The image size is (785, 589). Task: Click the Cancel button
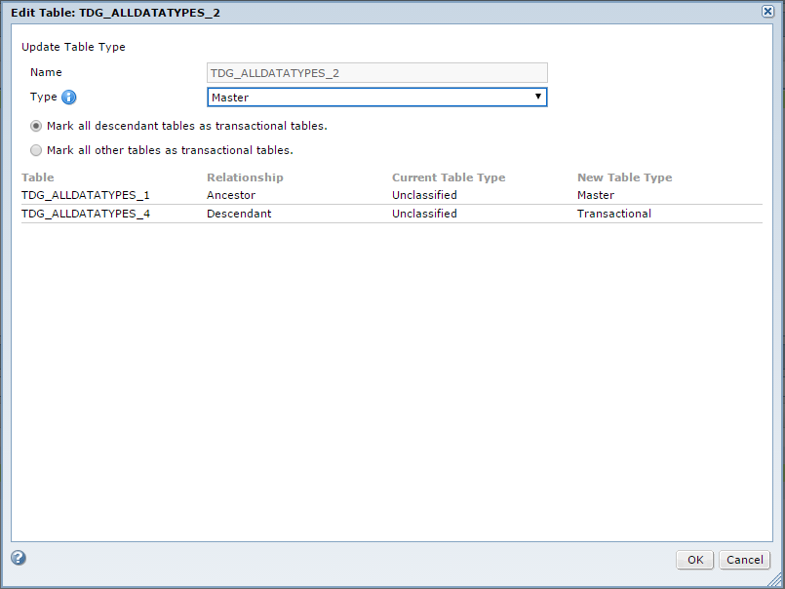(744, 560)
